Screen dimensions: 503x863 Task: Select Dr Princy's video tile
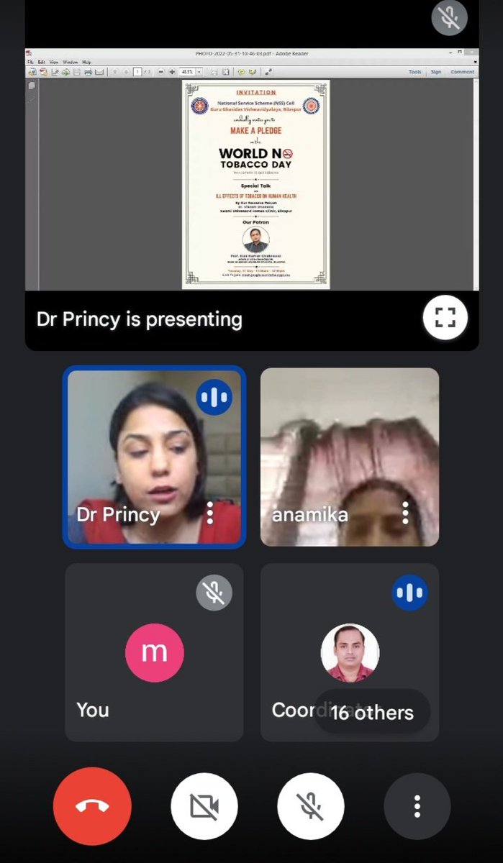click(155, 457)
